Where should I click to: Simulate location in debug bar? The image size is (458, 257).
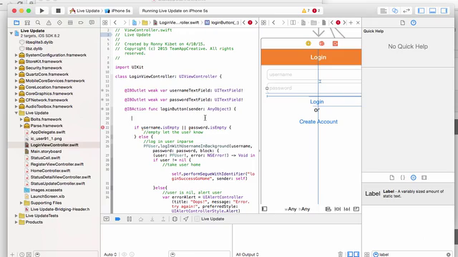coord(186,219)
